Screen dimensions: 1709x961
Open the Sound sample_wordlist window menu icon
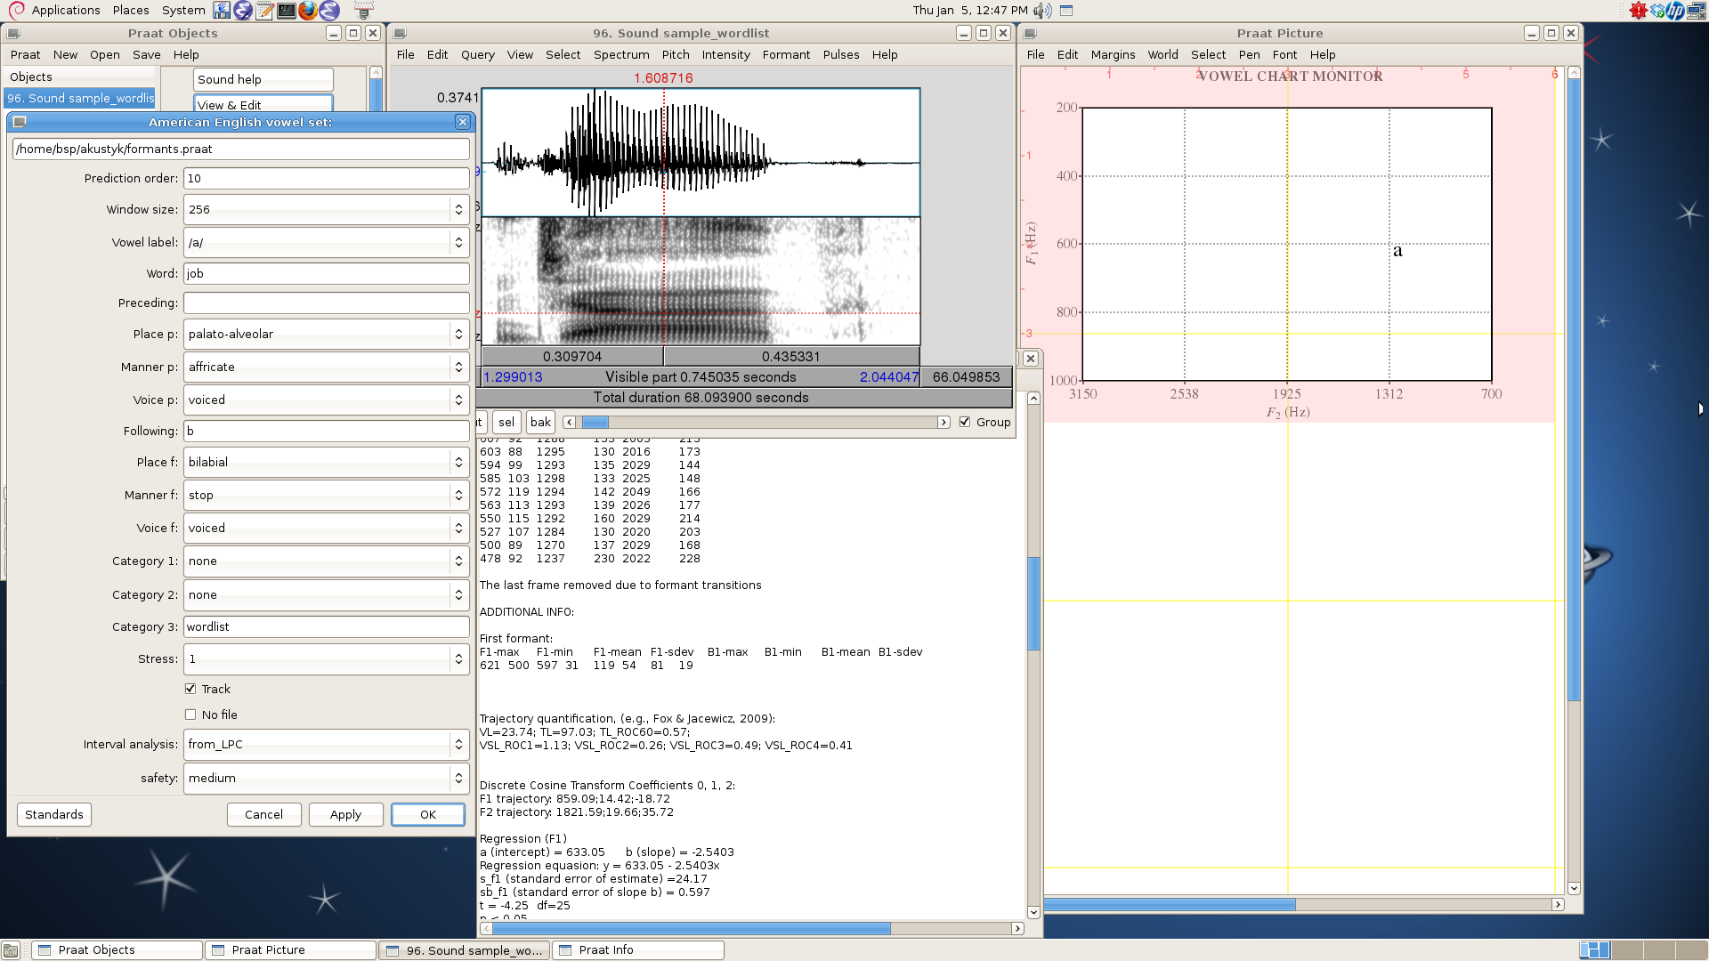coord(401,33)
